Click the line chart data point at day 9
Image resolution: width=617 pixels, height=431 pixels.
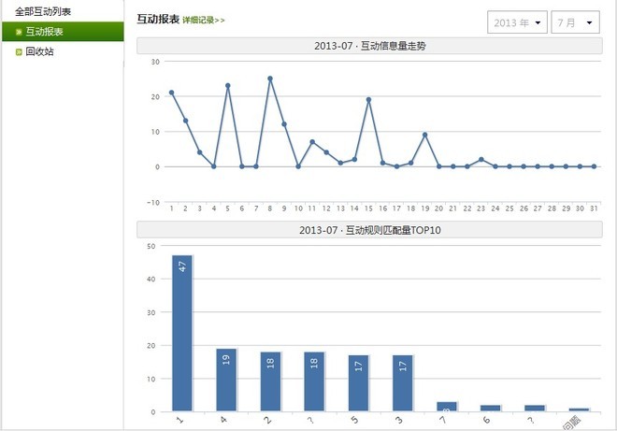(284, 124)
